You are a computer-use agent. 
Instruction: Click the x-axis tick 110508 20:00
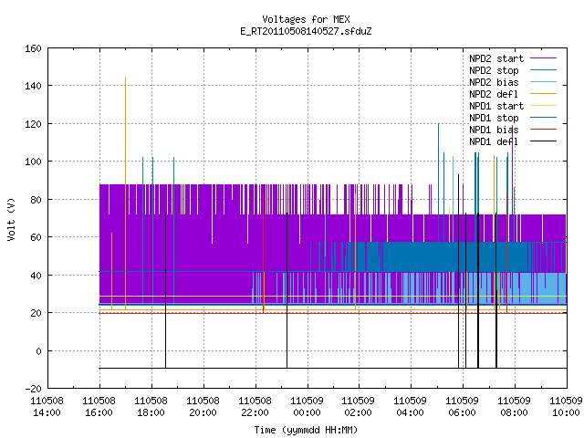[x=203, y=407]
